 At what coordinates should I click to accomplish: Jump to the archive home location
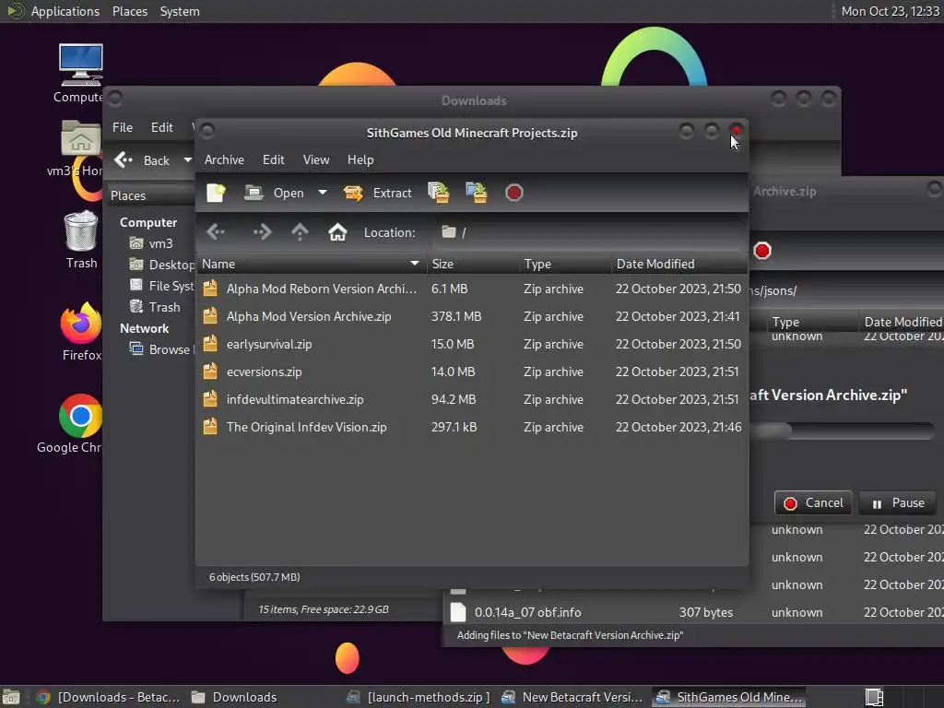(337, 231)
